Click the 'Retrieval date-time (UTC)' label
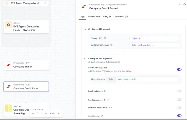Viewport: 187px width, 120px height. (x=100, y=108)
